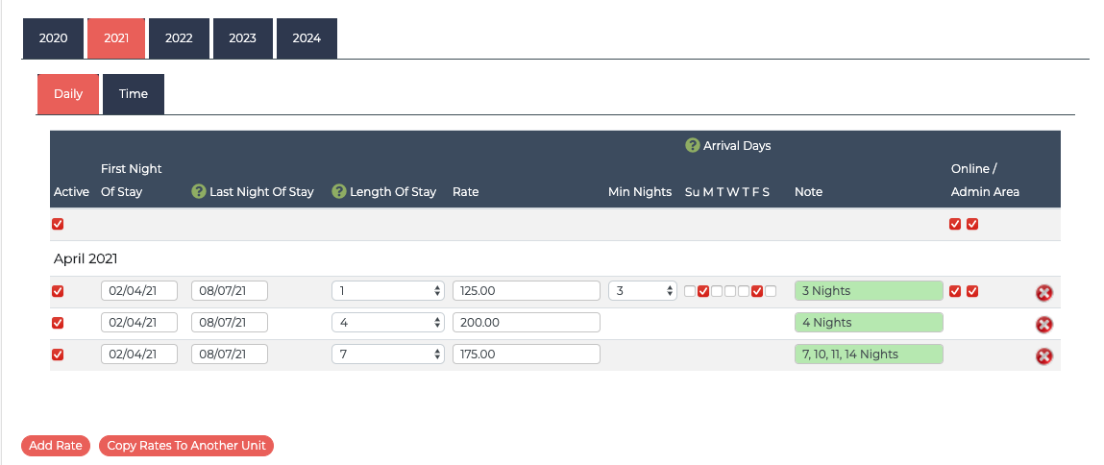1104x465 pixels.
Task: Check Thursday arrival day for 3 Nights rate
Action: coord(744,291)
